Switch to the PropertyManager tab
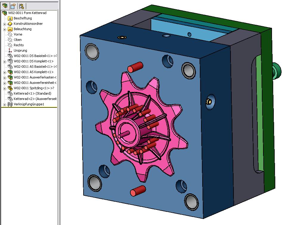 (13, 6)
